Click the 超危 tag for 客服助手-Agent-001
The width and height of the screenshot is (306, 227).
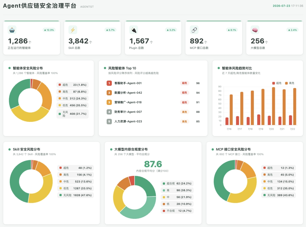pyautogui.click(x=184, y=83)
